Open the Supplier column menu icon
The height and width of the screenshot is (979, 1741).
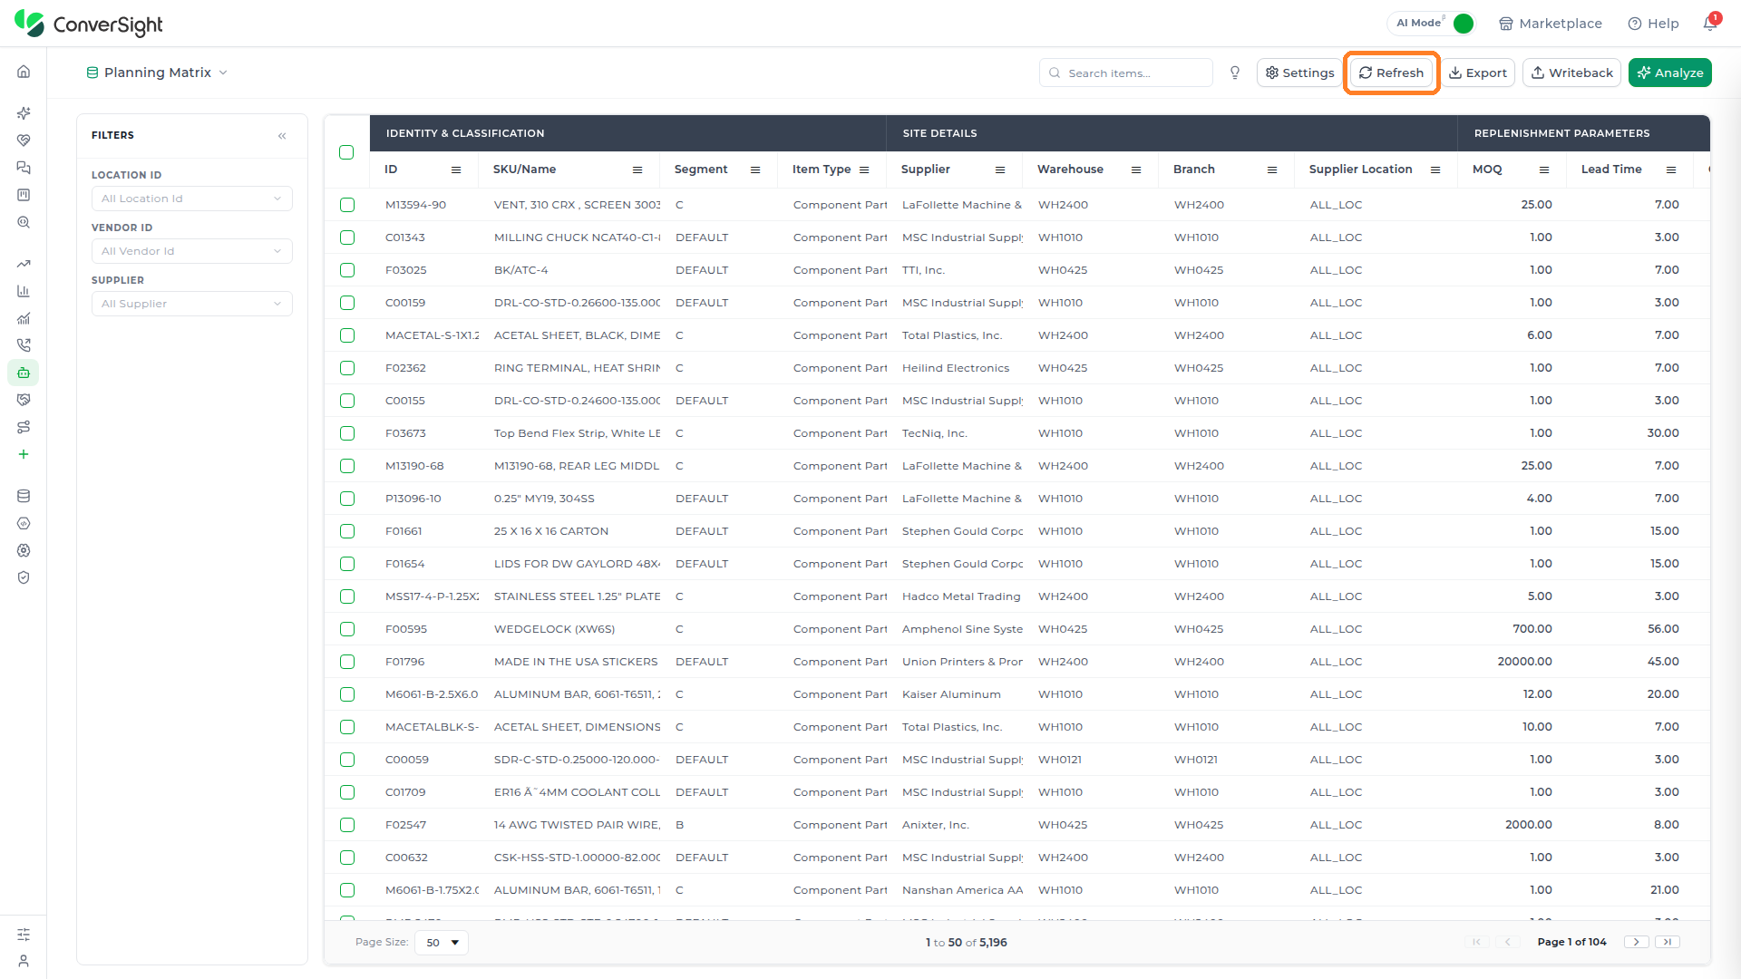tap(1000, 170)
